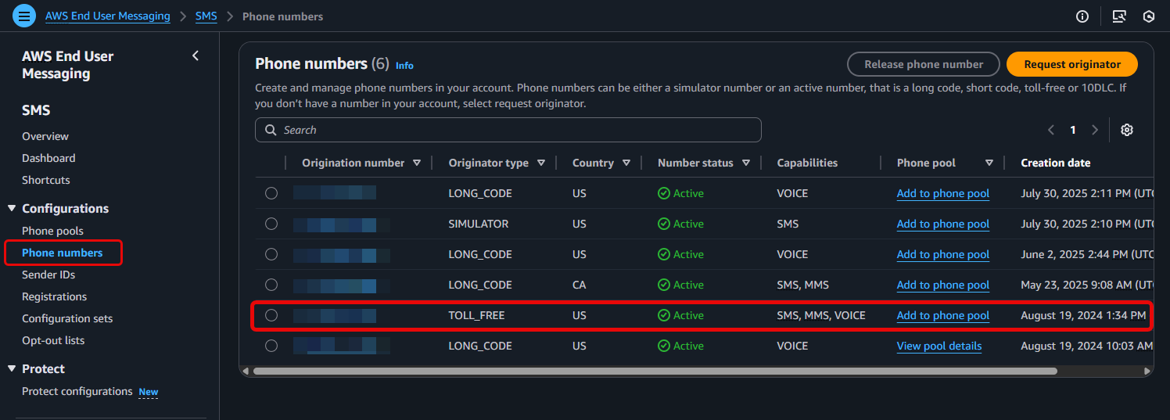Click the magnifier icon in search box
1170x420 pixels.
tap(271, 130)
